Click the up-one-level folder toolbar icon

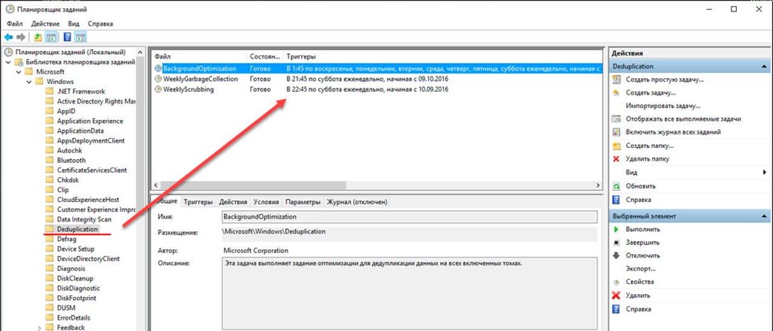38,36
